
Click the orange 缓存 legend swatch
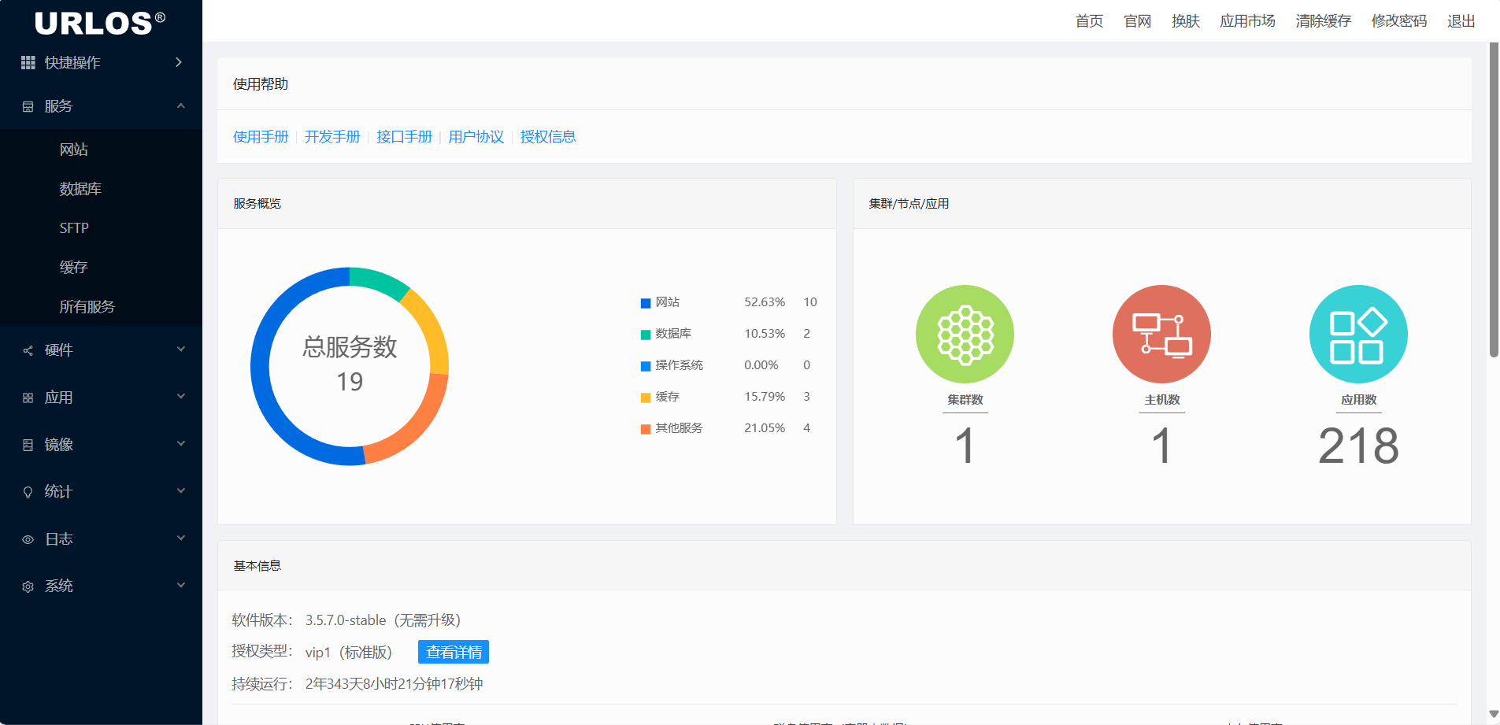click(644, 397)
